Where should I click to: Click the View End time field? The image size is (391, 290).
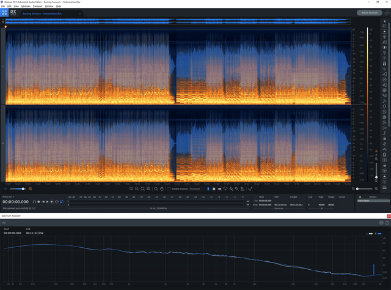tap(280, 205)
